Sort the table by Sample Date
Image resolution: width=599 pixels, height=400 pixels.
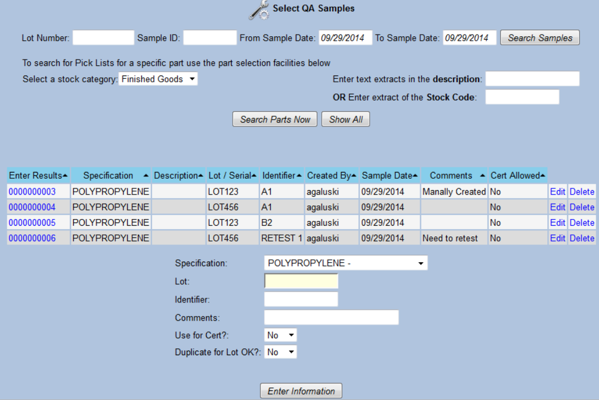click(x=389, y=175)
